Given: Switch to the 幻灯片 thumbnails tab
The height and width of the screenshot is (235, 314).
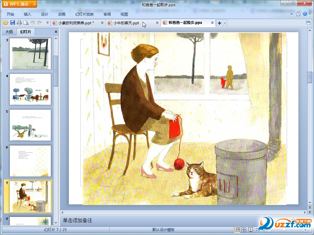Looking at the screenshot, I should [26, 32].
